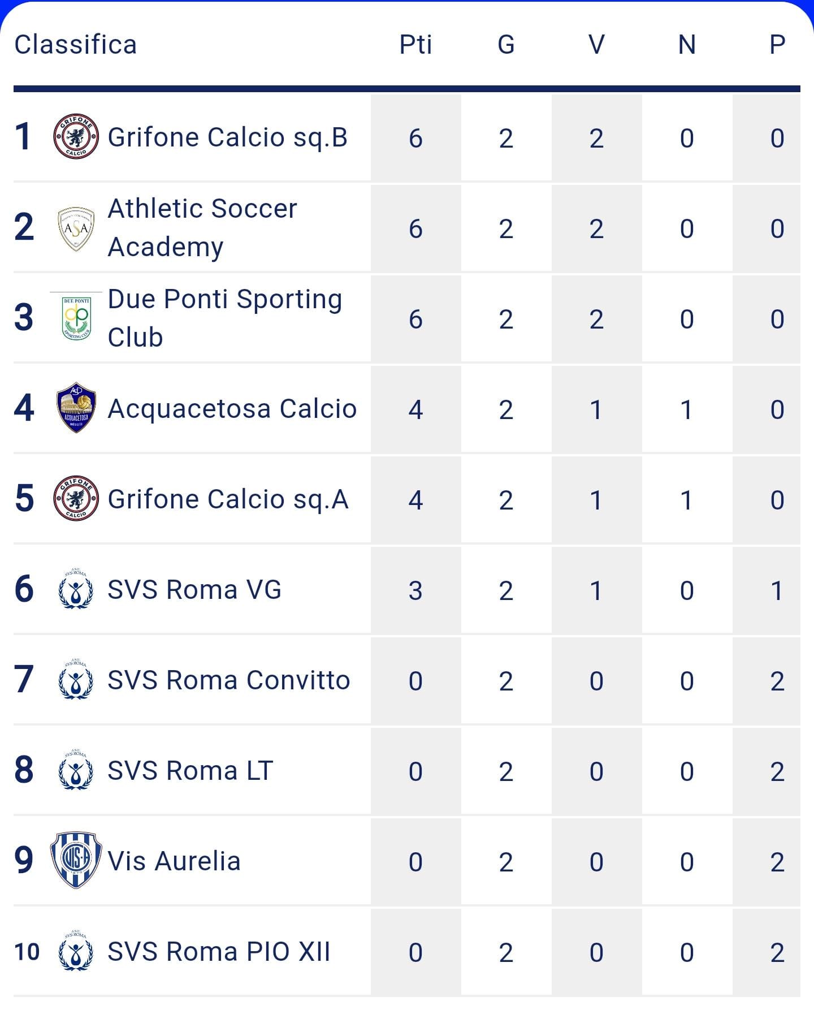Select the Classifica heading
Screen dimensions: 814x1010
click(x=76, y=44)
